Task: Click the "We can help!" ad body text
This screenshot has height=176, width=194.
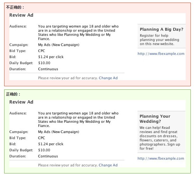Action: [160, 138]
